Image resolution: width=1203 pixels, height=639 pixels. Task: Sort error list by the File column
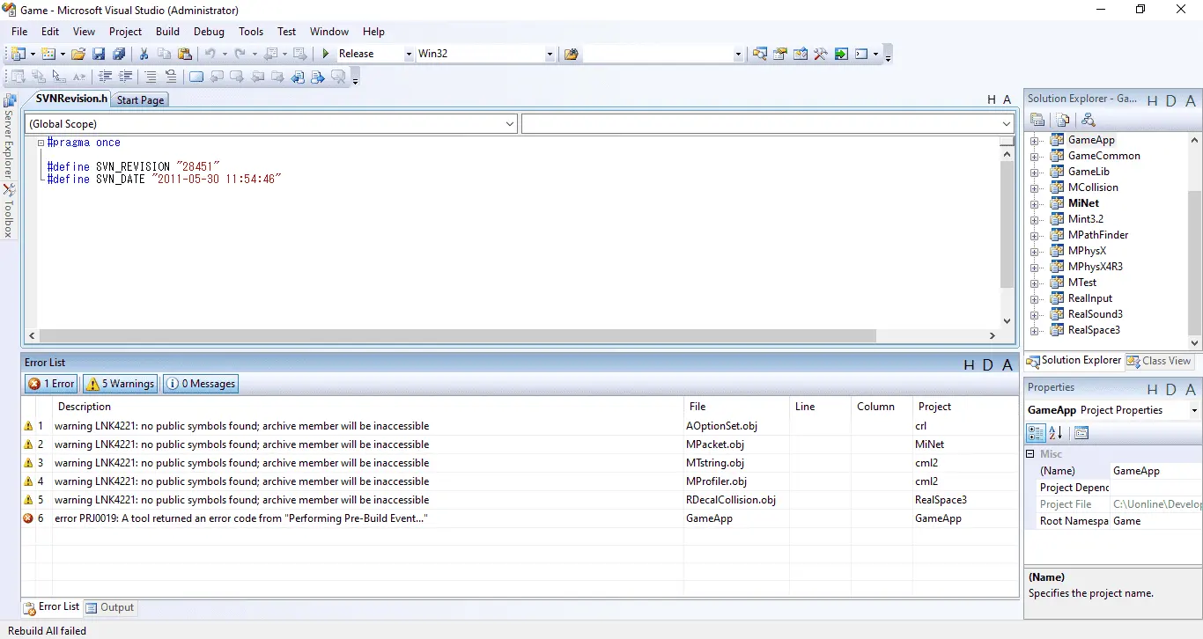coord(736,407)
